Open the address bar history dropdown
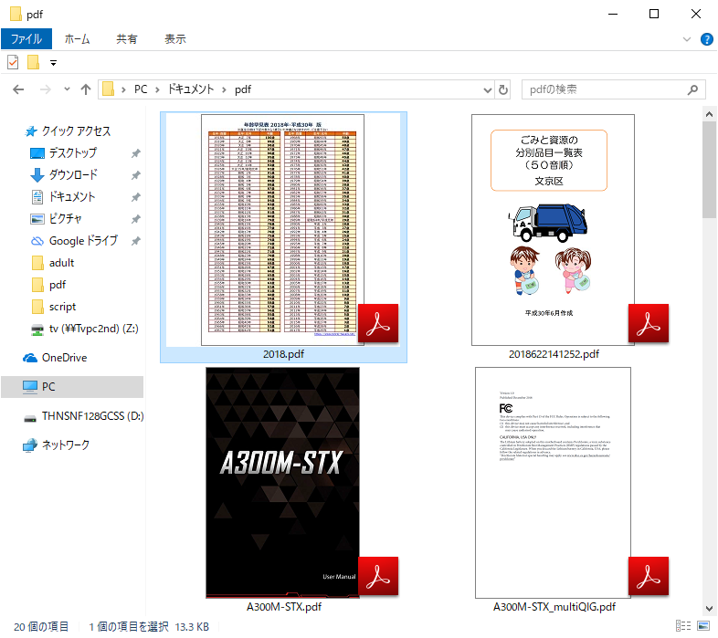 coord(488,89)
